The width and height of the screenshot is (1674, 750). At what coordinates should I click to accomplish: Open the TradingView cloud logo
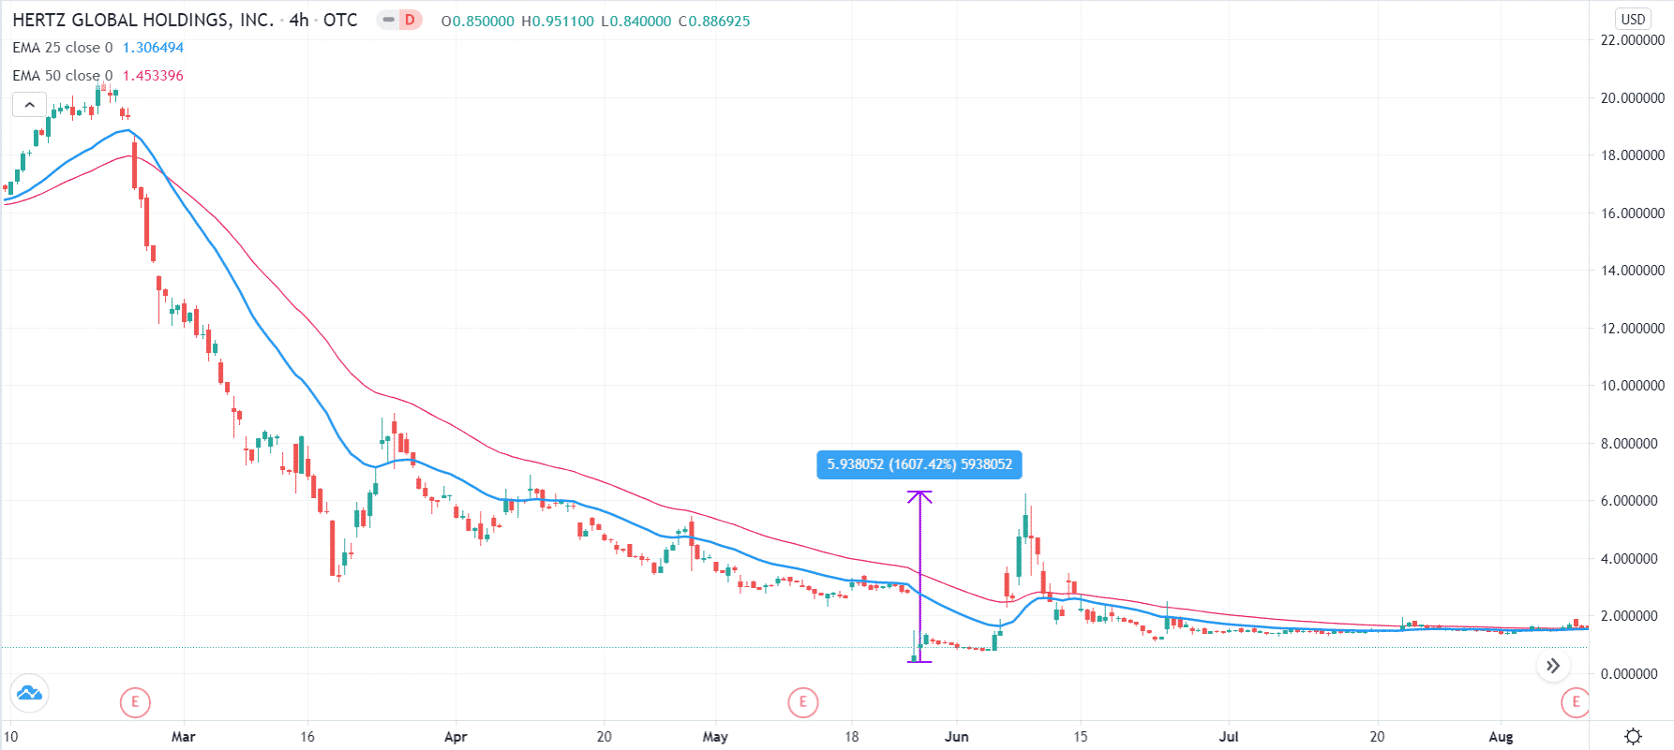tap(29, 694)
